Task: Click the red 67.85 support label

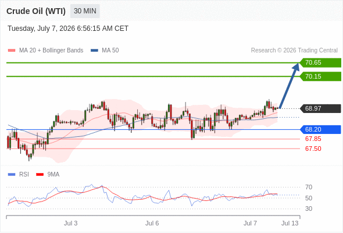Action: click(x=313, y=139)
